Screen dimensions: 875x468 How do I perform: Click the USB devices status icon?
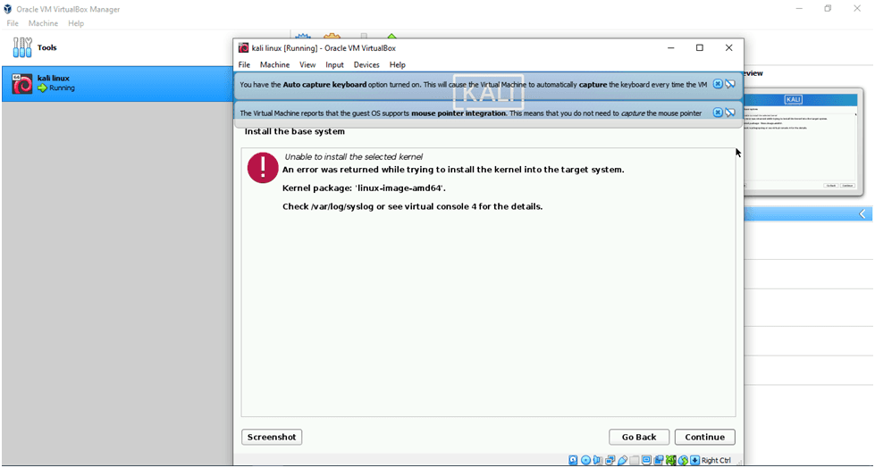pos(622,460)
